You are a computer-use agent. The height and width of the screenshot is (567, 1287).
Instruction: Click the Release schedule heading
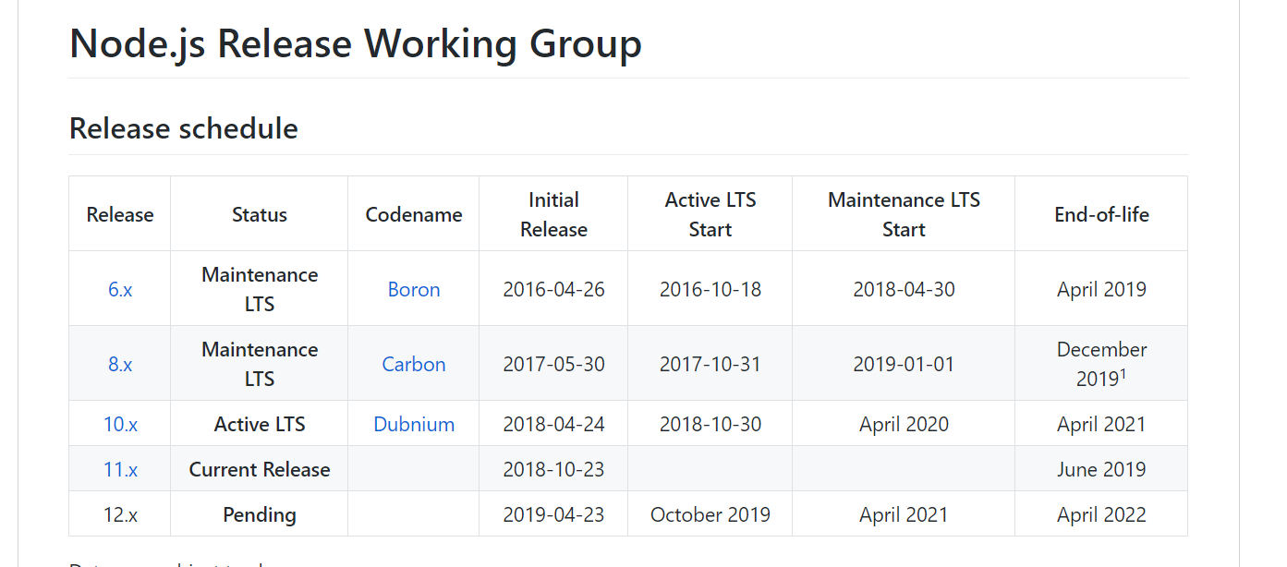pos(184,127)
